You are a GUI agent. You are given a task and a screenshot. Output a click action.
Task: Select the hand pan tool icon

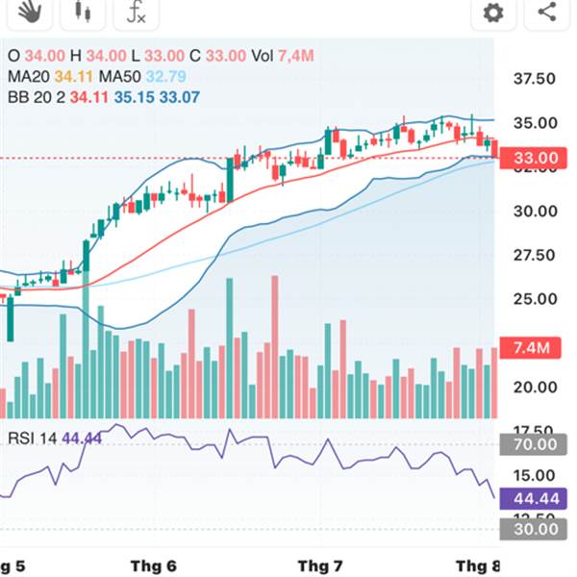pos(30,13)
